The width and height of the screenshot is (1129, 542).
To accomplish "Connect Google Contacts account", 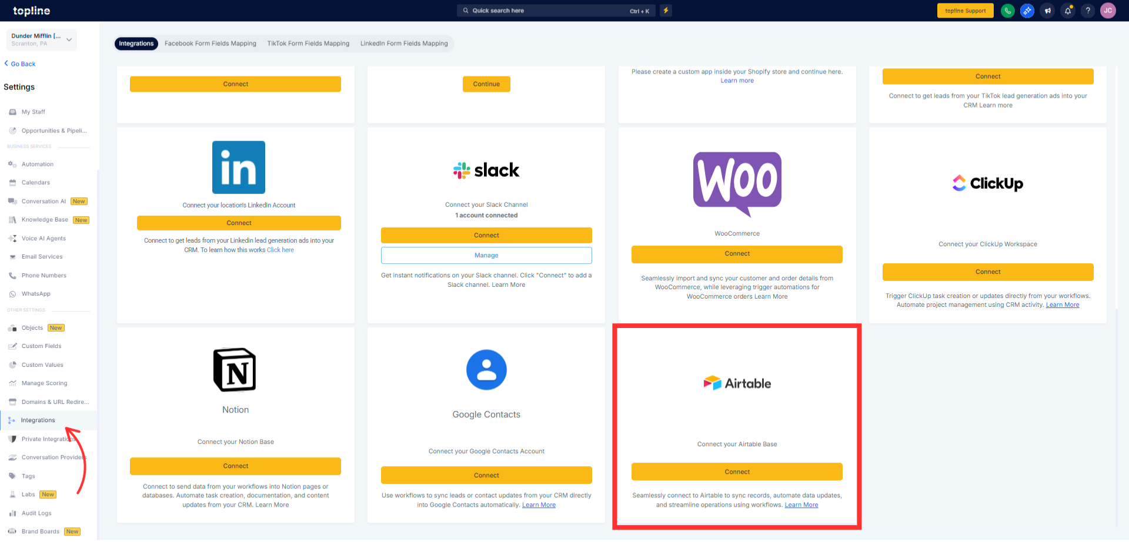I will pyautogui.click(x=486, y=476).
